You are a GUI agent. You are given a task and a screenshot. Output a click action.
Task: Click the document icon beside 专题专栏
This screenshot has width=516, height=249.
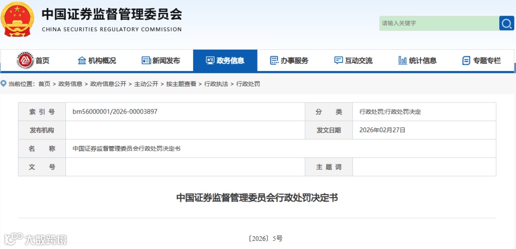click(x=466, y=61)
